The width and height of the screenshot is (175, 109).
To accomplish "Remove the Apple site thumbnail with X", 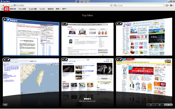I will click(x=63, y=24).
